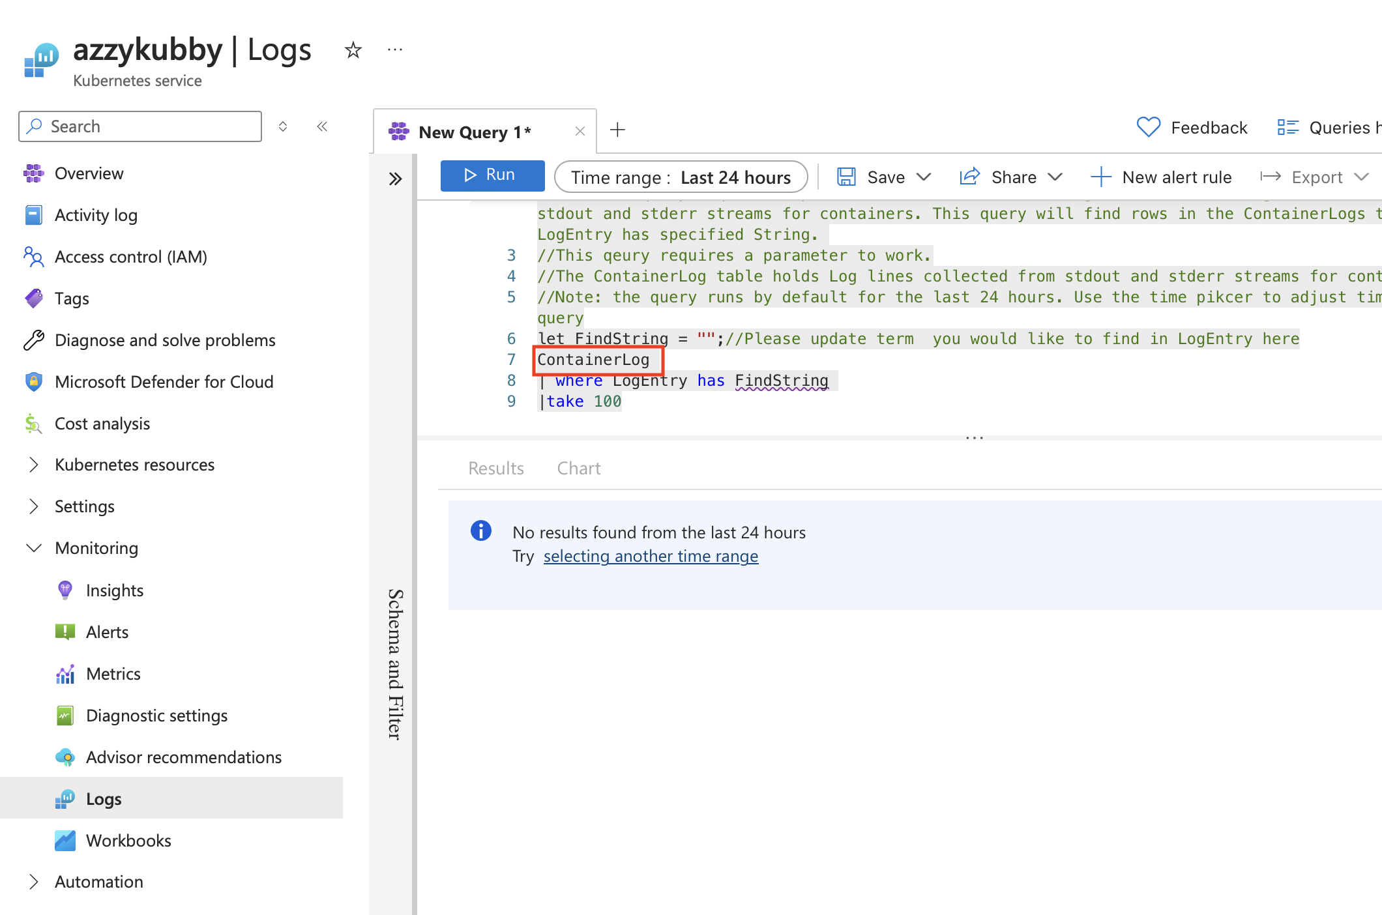Click the vertical Schema and Filter label
The height and width of the screenshot is (915, 1382).
point(395,664)
